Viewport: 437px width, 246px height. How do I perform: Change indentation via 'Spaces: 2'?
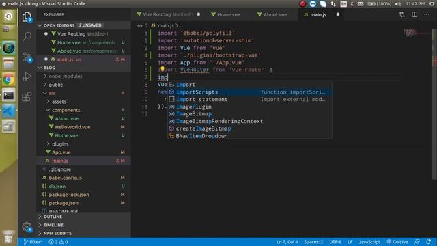313,242
